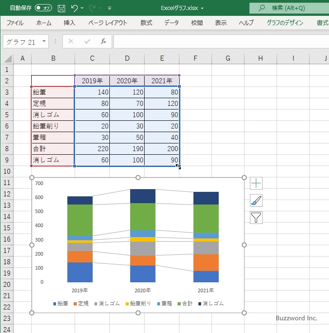Open the ページ レイアウト tab
The image size is (329, 333).
pyautogui.click(x=108, y=23)
